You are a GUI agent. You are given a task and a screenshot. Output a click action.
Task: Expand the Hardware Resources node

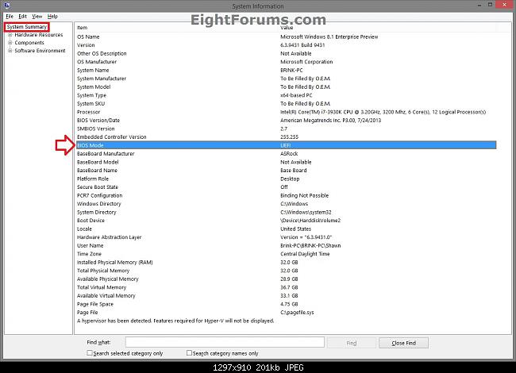[10, 35]
